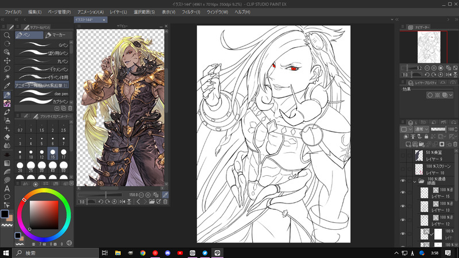Image resolution: width=459 pixels, height=258 pixels.
Task: Open フィルター(I) menu
Action: [x=191, y=12]
